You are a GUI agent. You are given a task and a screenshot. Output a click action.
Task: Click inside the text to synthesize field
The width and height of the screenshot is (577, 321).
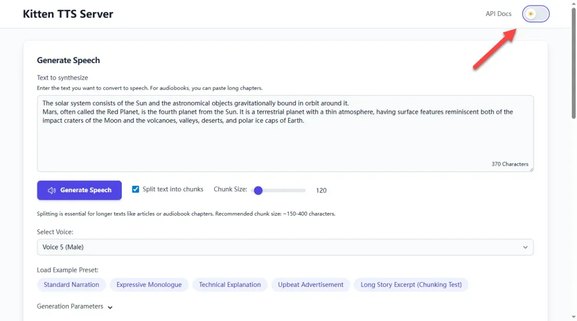(285, 139)
